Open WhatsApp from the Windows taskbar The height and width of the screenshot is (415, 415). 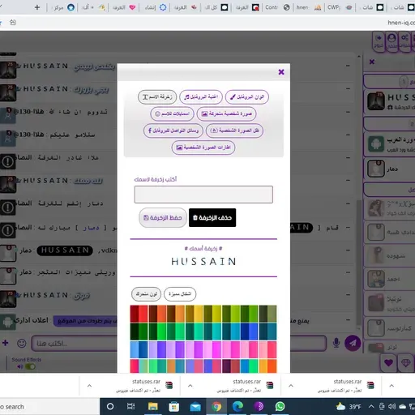point(280,406)
